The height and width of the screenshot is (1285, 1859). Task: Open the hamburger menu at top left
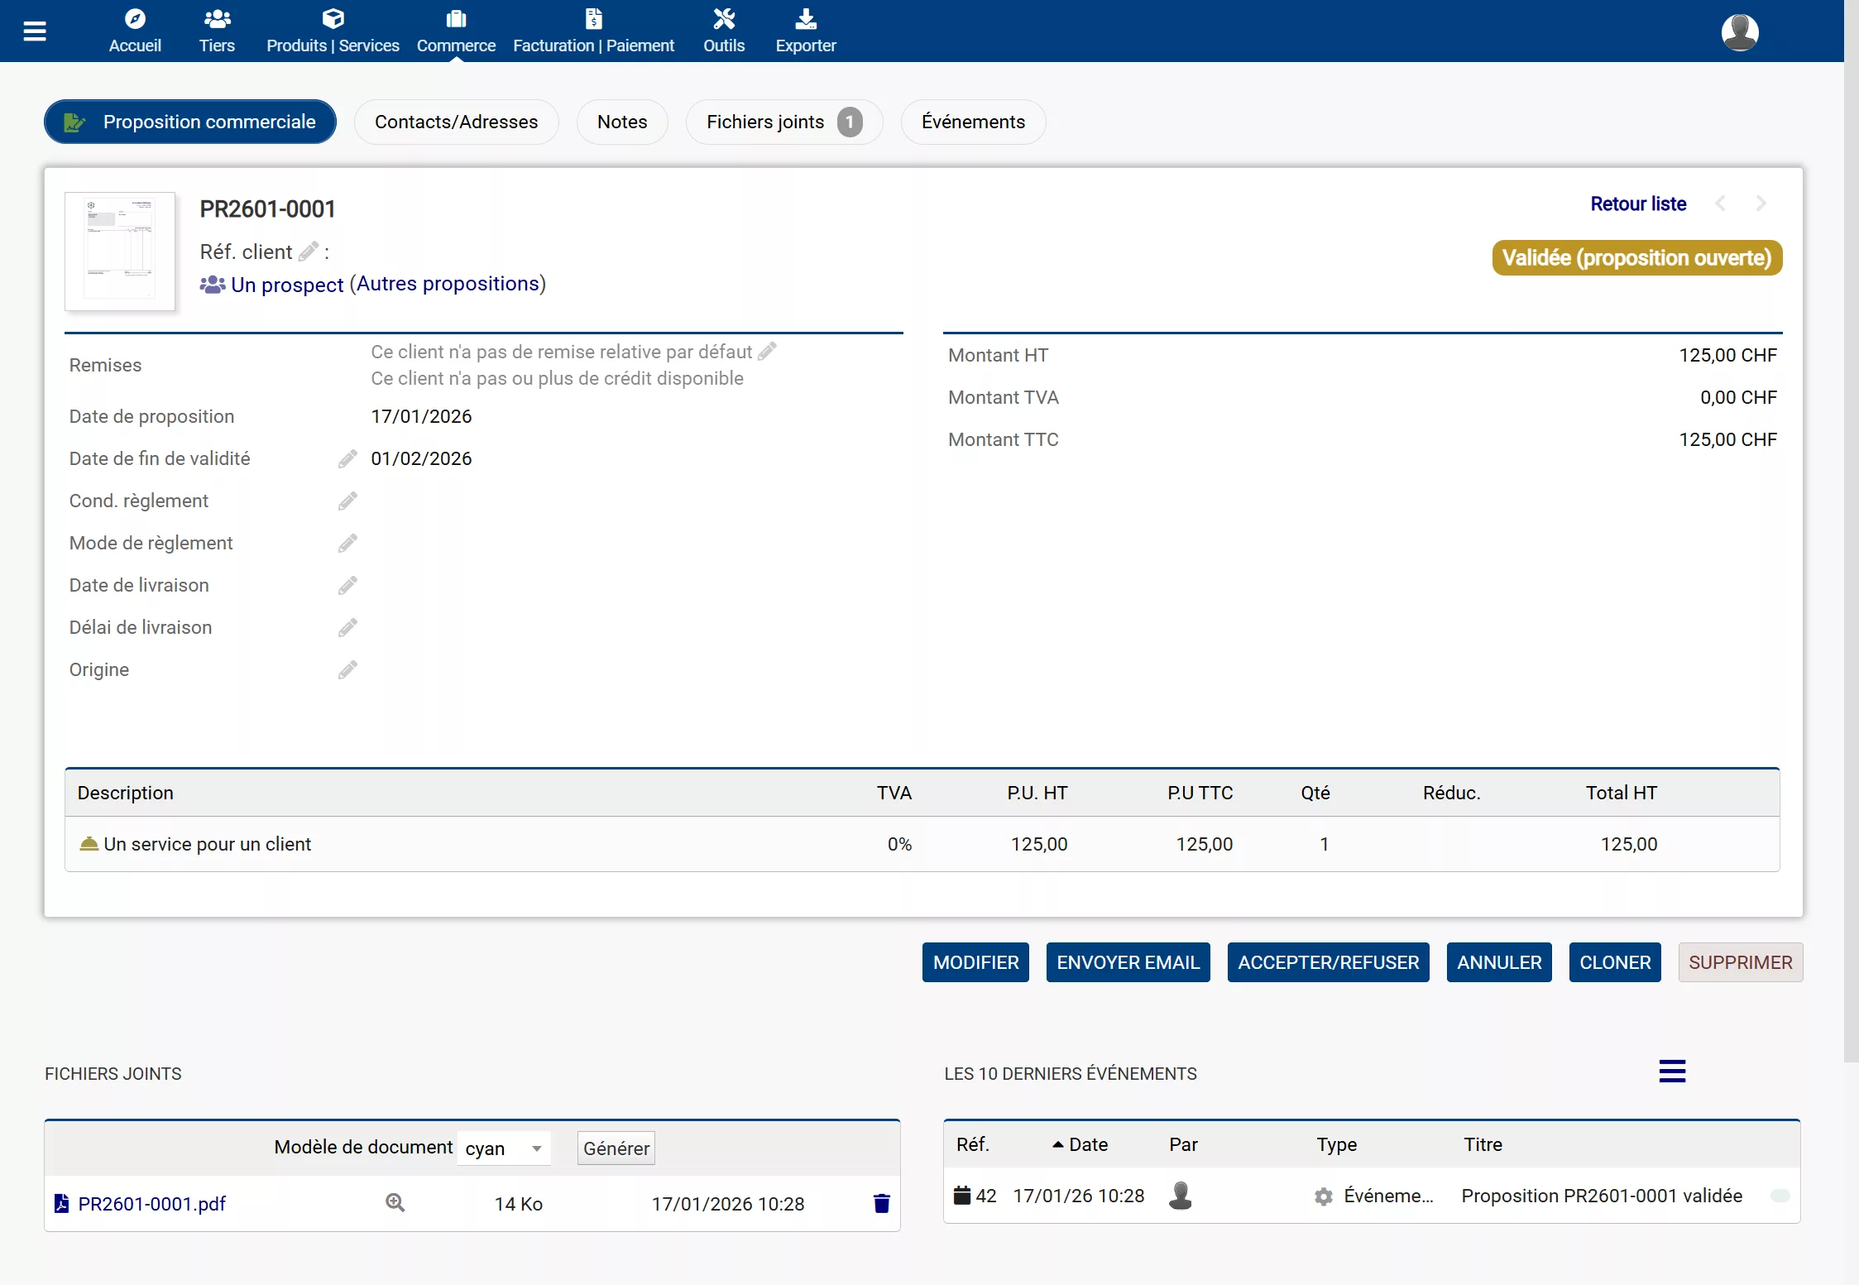35,31
